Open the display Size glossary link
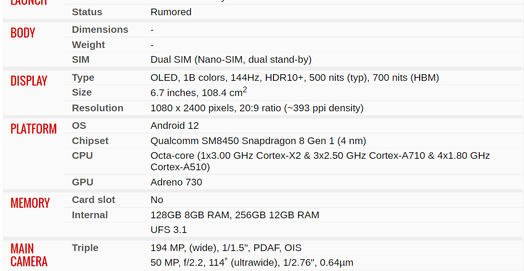Screen dimensions: 524x271 (81, 92)
